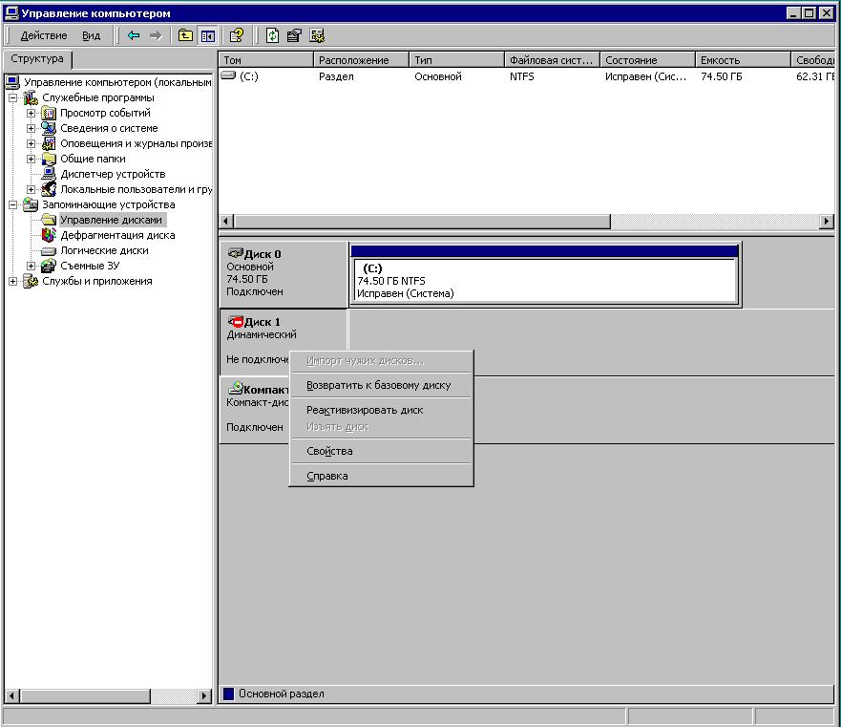The width and height of the screenshot is (841, 727).
Task: Click the Файловая система column header
Action: click(x=552, y=60)
